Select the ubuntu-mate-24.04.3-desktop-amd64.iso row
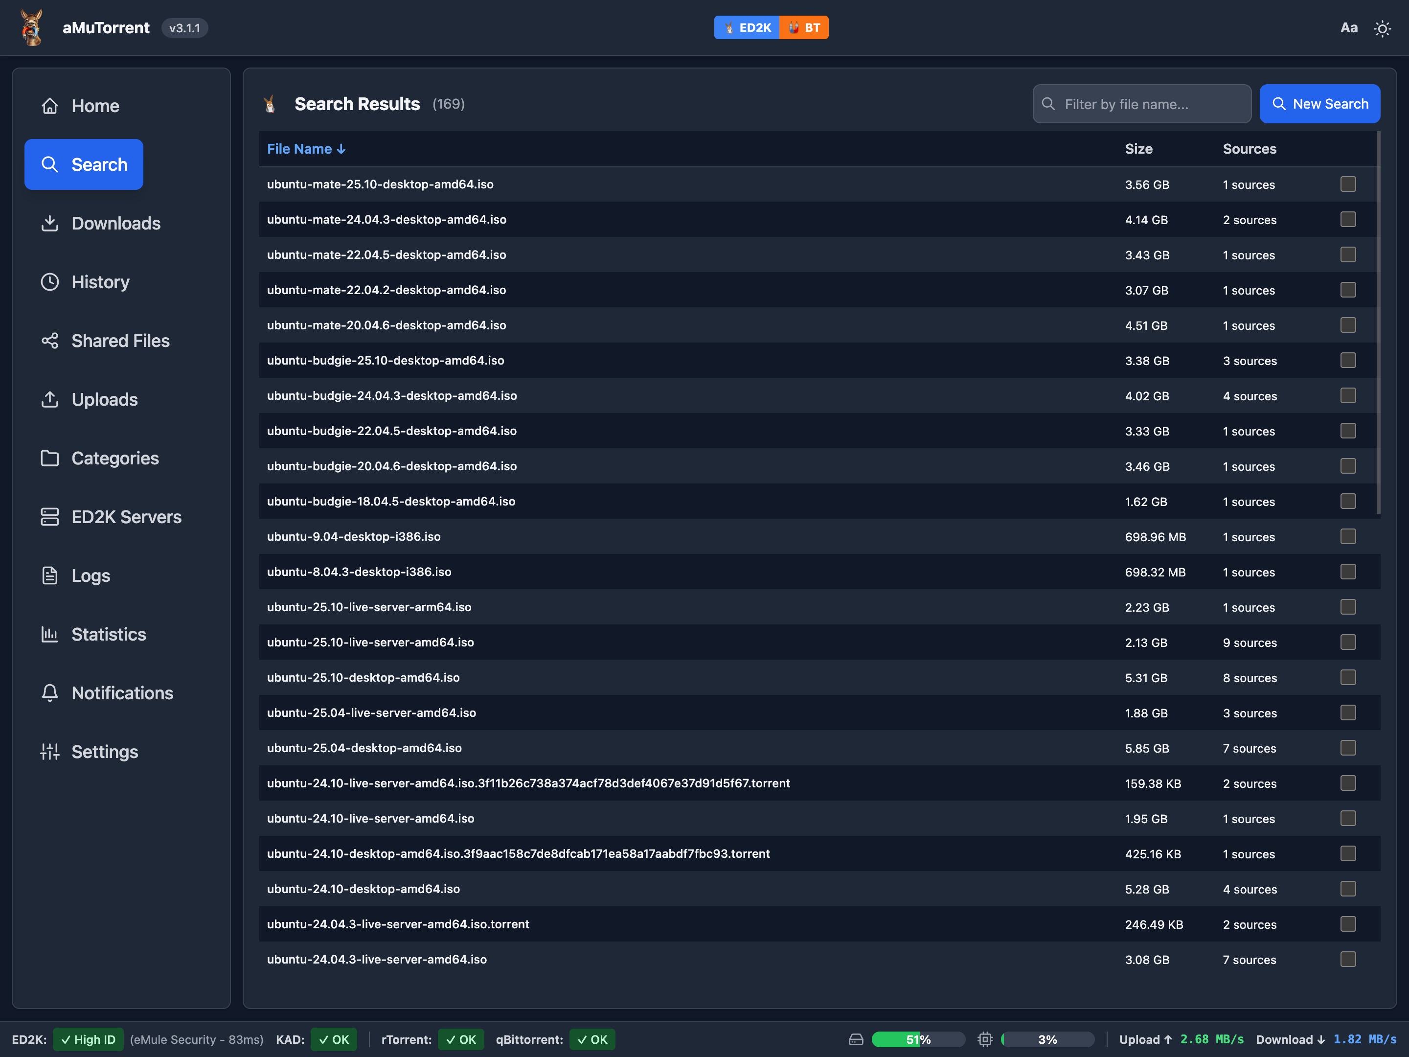The height and width of the screenshot is (1057, 1409). 819,219
